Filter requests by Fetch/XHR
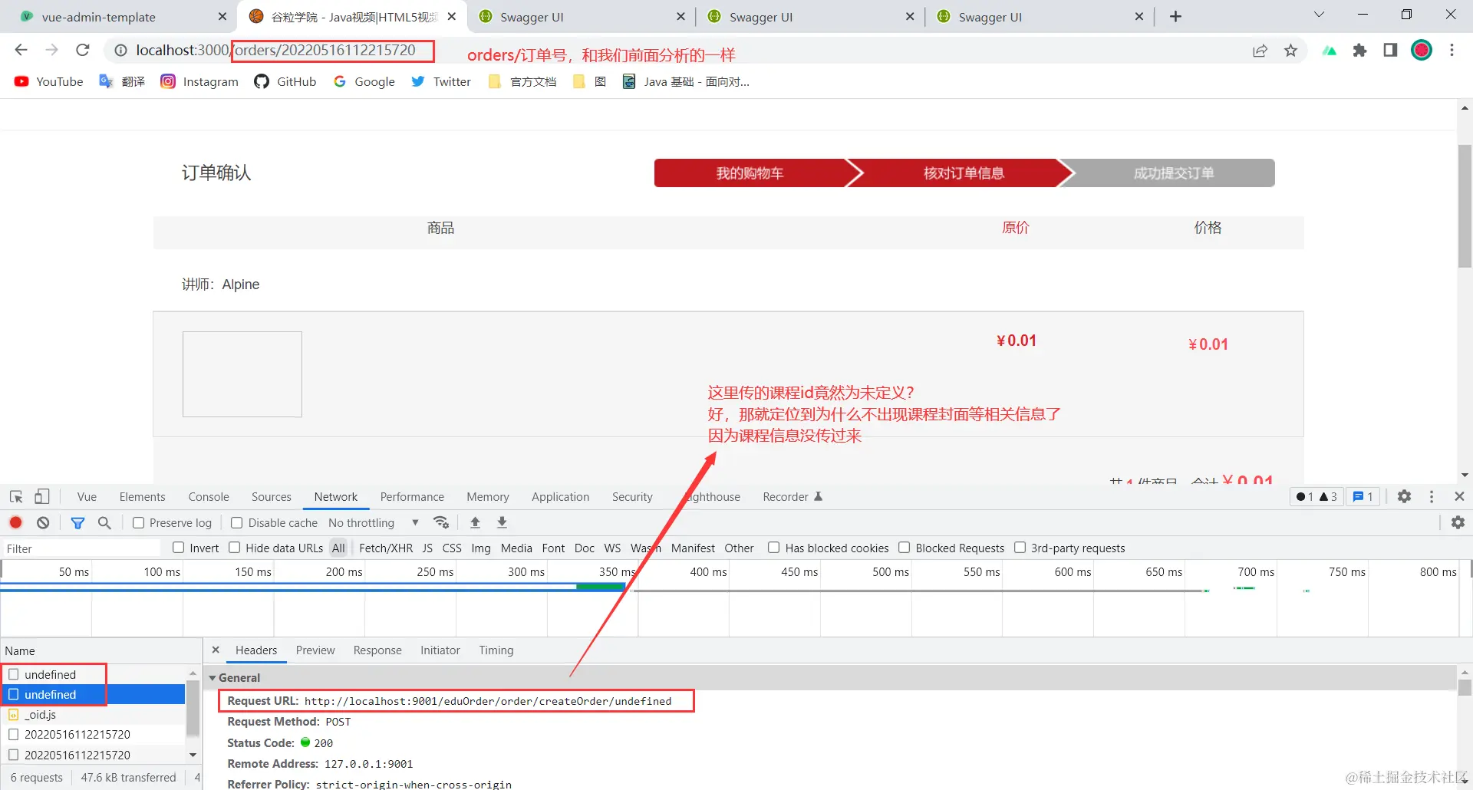Screen dimensions: 1473x790 pos(386,548)
